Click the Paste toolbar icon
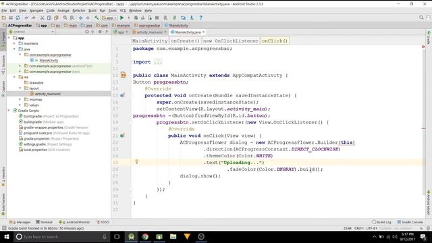 [x=56, y=18]
